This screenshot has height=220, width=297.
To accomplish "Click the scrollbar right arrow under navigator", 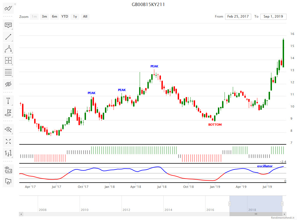I will [x=284, y=214].
